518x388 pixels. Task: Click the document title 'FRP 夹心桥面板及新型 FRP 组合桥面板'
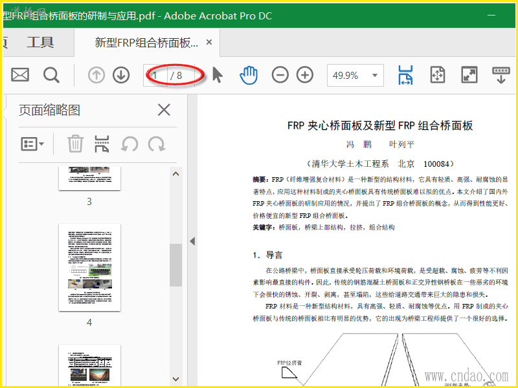click(x=380, y=125)
